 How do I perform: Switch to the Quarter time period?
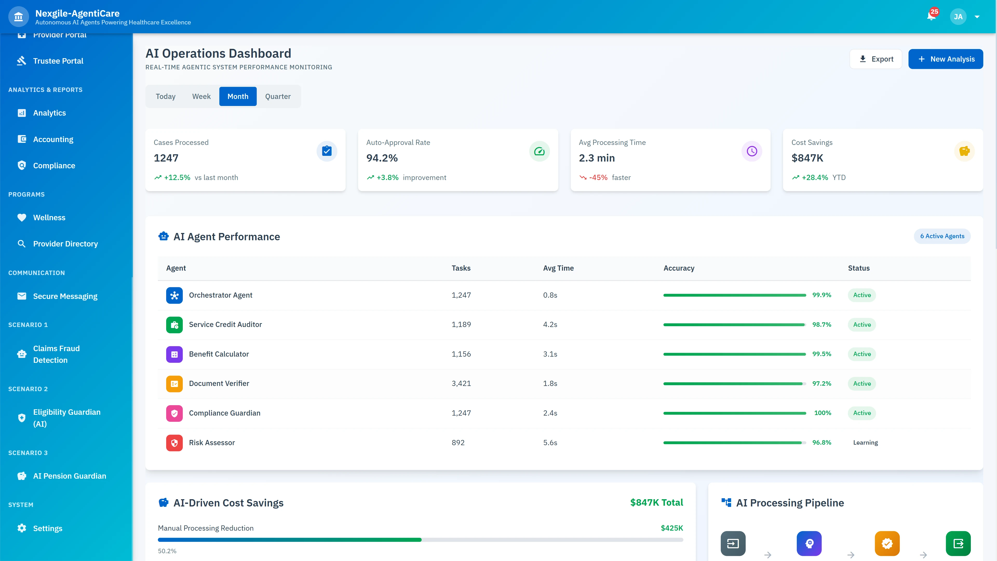[278, 96]
